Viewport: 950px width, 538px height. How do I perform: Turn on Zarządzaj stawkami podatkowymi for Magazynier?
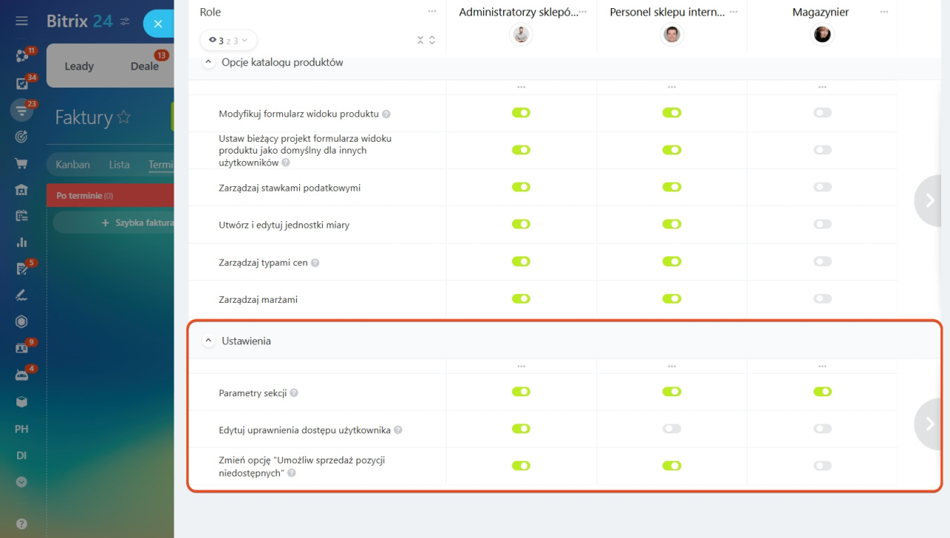822,187
